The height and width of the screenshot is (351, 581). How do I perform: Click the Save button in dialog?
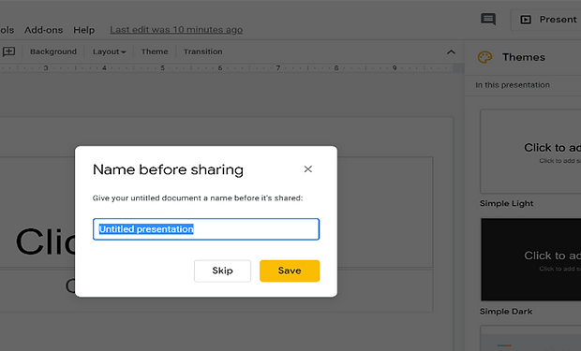(x=290, y=271)
